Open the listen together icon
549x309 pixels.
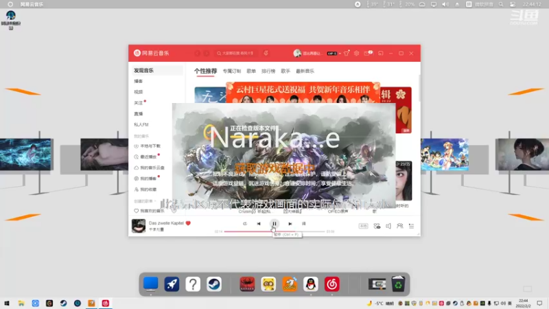(x=400, y=226)
